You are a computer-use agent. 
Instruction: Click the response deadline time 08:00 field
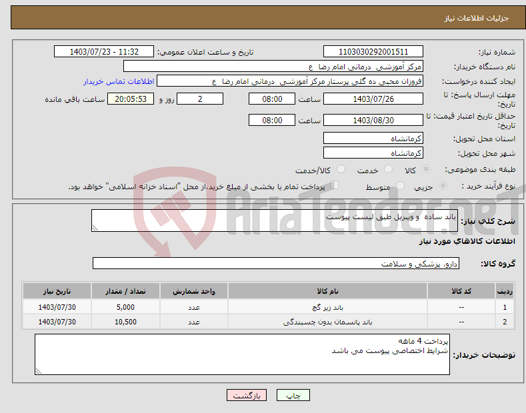click(272, 99)
